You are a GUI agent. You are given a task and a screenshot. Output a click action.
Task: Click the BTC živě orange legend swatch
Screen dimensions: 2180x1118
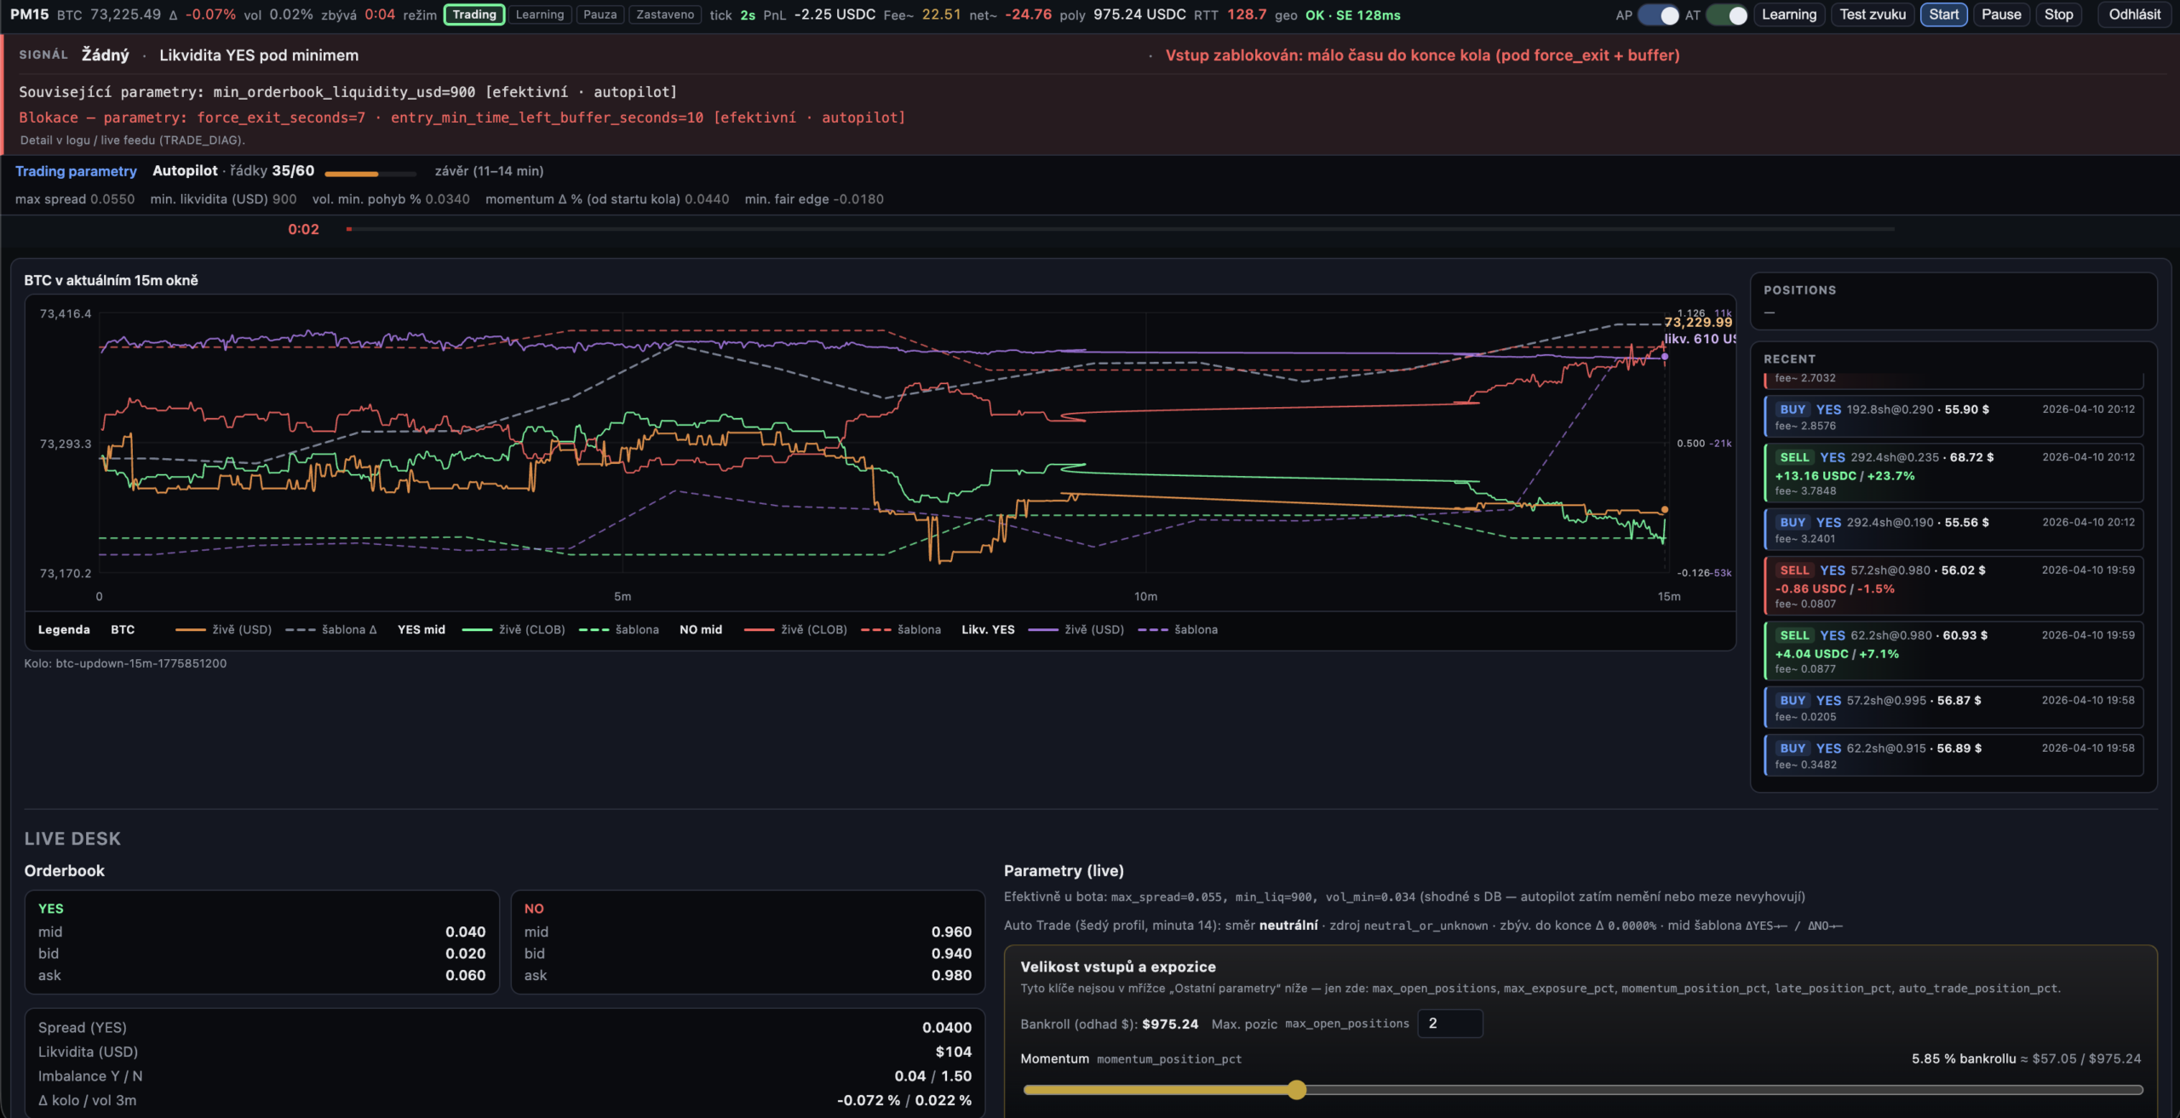[190, 630]
